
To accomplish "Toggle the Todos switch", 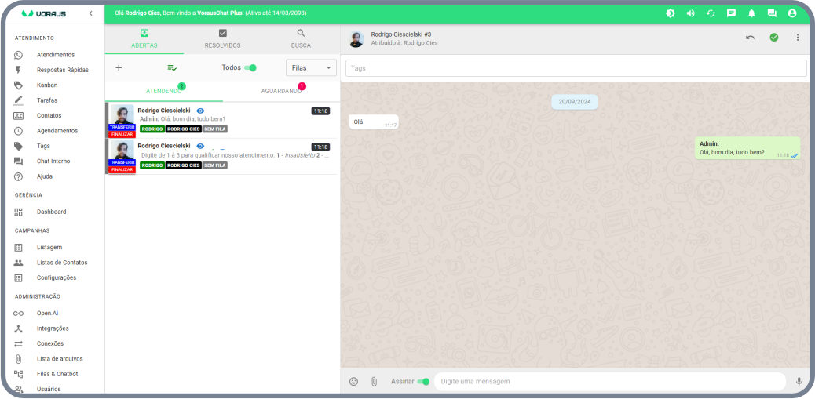I will tap(250, 68).
